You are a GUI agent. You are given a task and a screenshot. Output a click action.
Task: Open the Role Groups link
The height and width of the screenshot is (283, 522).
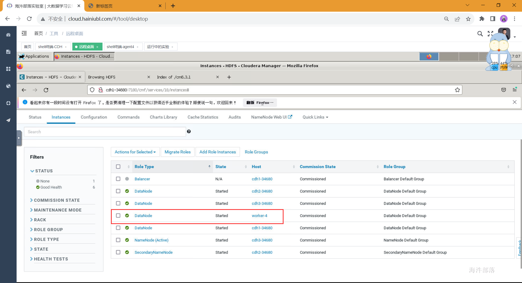click(256, 152)
